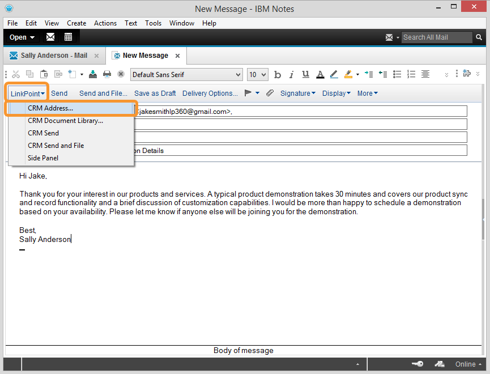Viewport: 490px width, 374px height.
Task: Toggle italic formatting
Action: [x=291, y=74]
